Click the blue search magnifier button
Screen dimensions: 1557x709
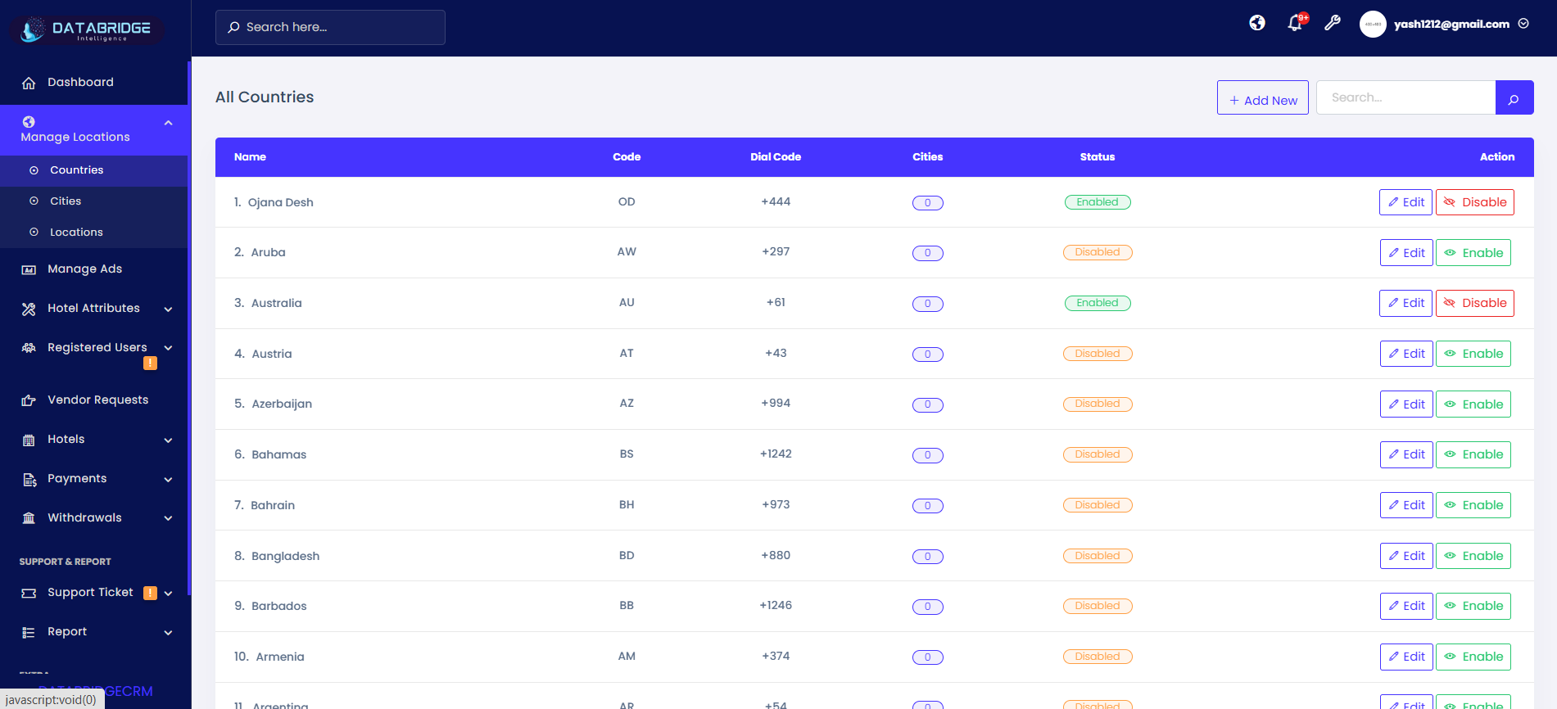(1514, 97)
